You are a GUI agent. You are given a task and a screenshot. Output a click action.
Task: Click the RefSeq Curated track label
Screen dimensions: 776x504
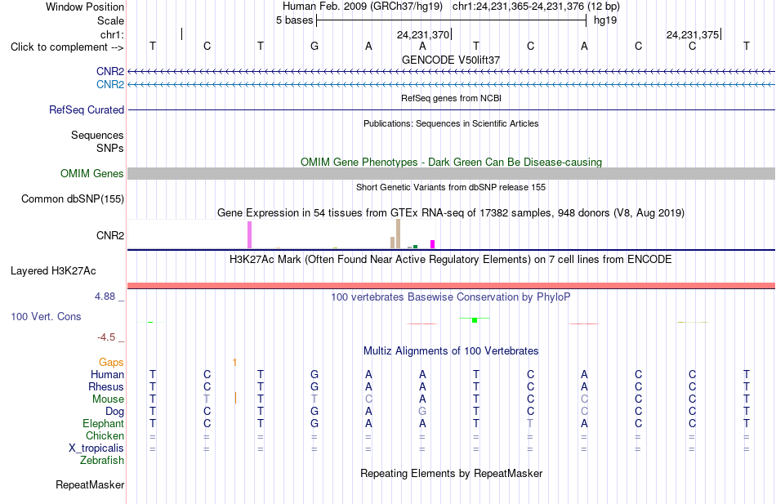point(87,110)
